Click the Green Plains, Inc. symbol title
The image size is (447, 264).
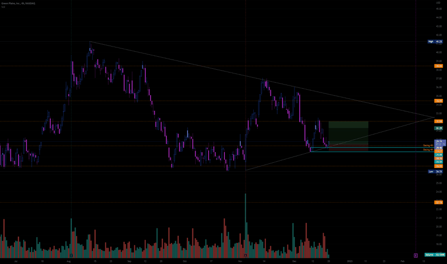point(18,3)
